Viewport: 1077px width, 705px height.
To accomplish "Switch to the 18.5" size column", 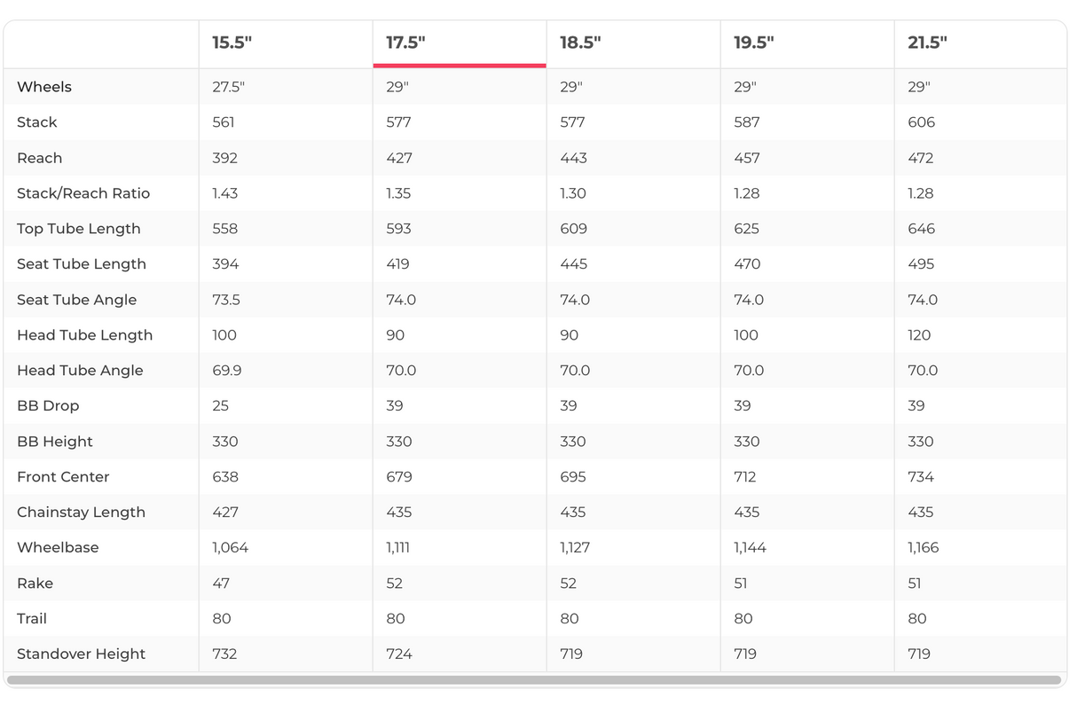I will point(580,43).
